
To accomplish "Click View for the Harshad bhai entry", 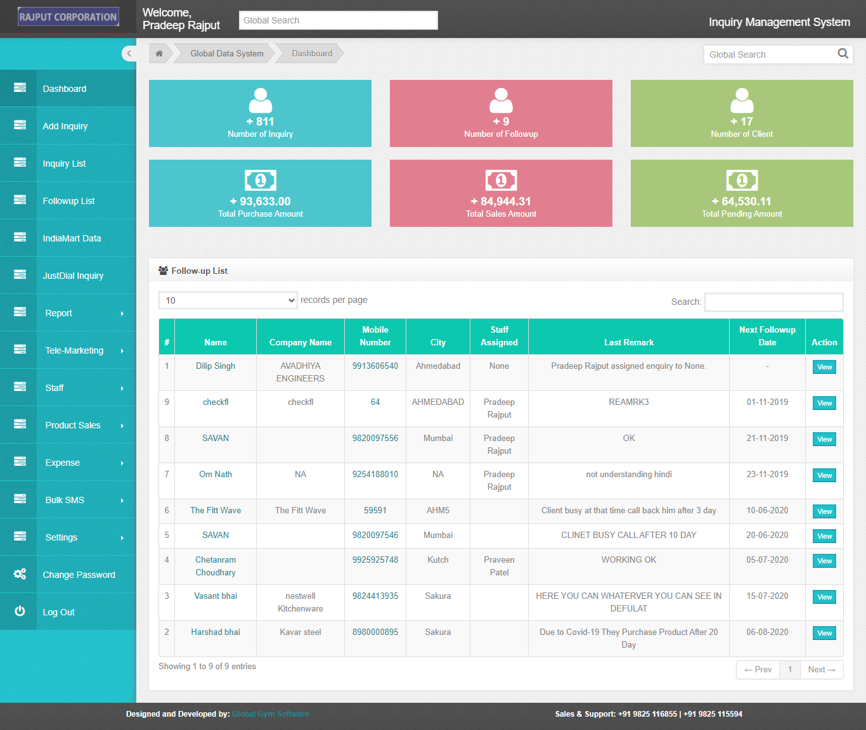I will point(824,632).
